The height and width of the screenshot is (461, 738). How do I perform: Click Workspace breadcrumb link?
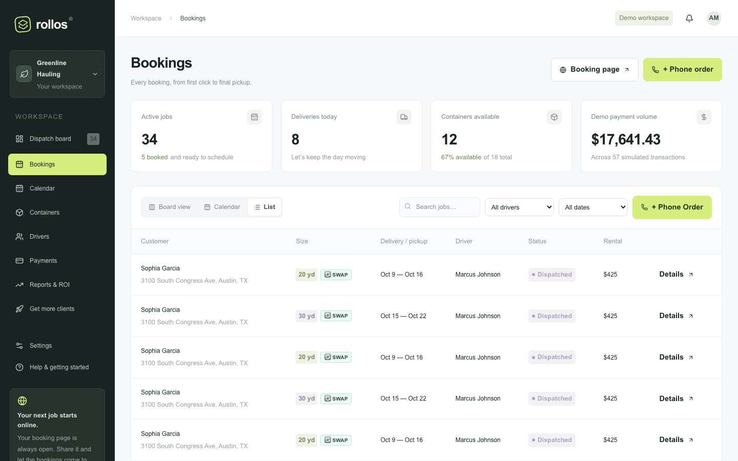pos(146,18)
